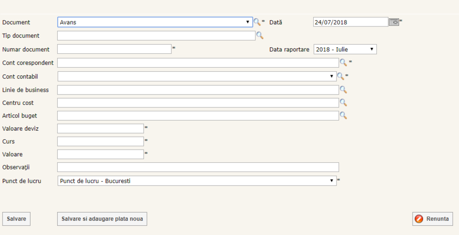Image resolution: width=459 pixels, height=235 pixels.
Task: Click the Centru cost lookup magnifier
Action: [x=343, y=103]
